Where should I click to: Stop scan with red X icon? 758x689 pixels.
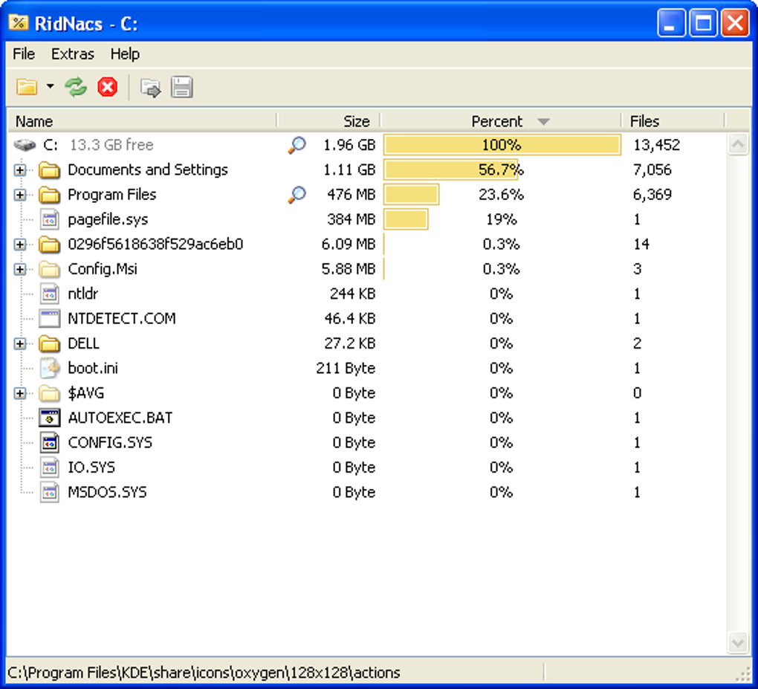click(107, 87)
